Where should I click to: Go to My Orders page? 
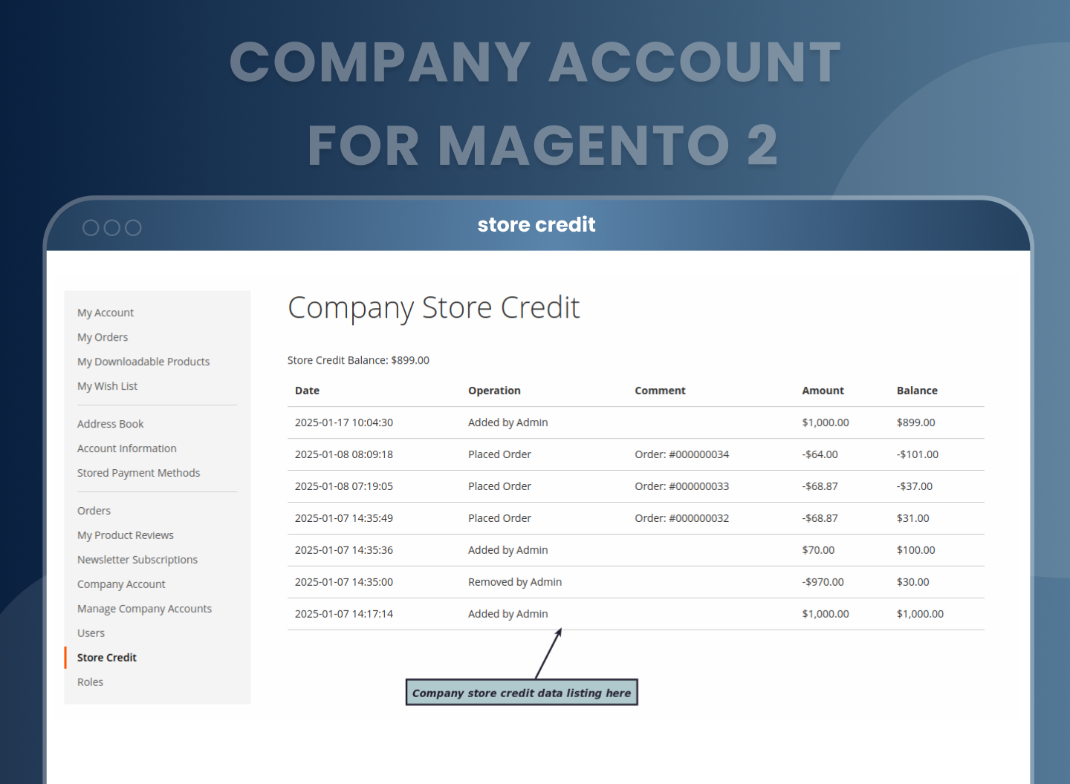103,337
